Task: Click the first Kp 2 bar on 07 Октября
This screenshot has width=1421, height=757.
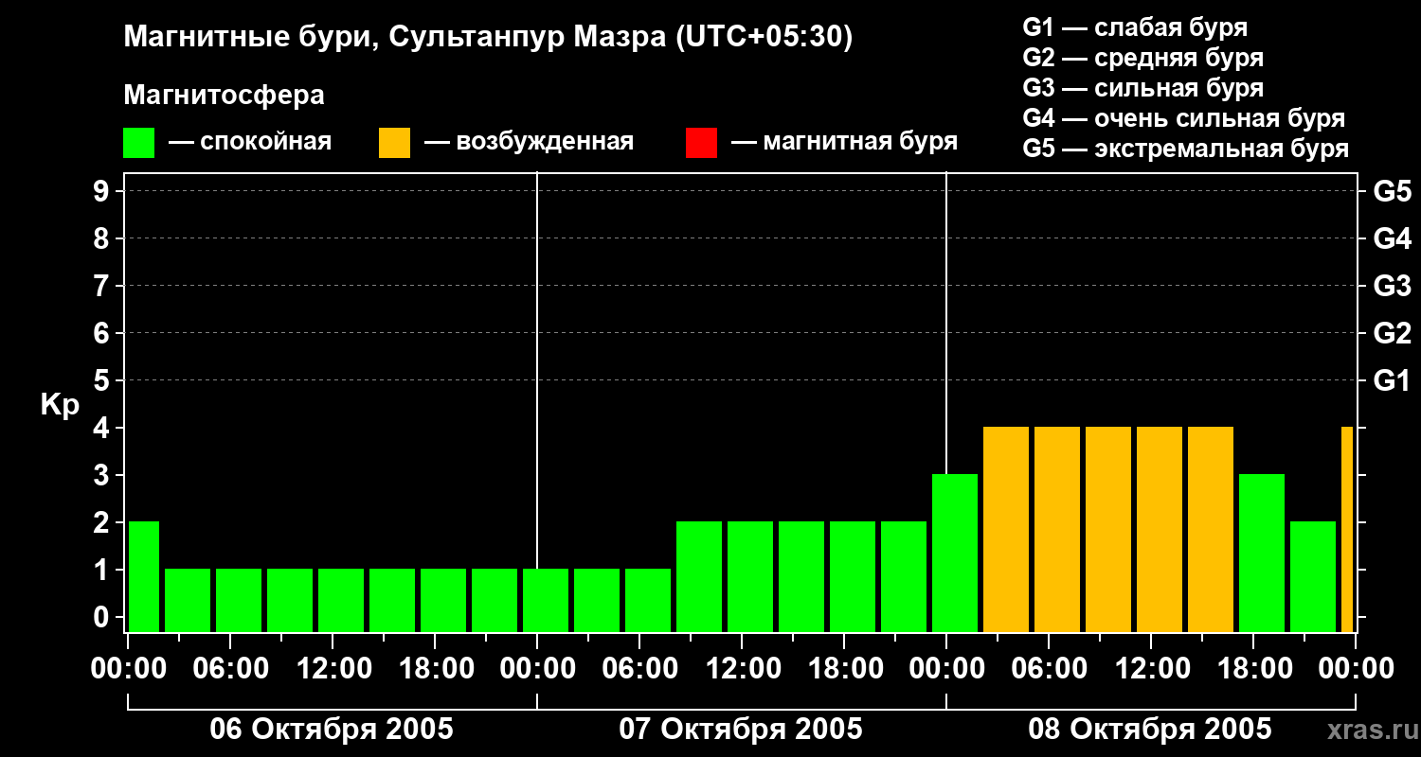Action: [x=699, y=576]
